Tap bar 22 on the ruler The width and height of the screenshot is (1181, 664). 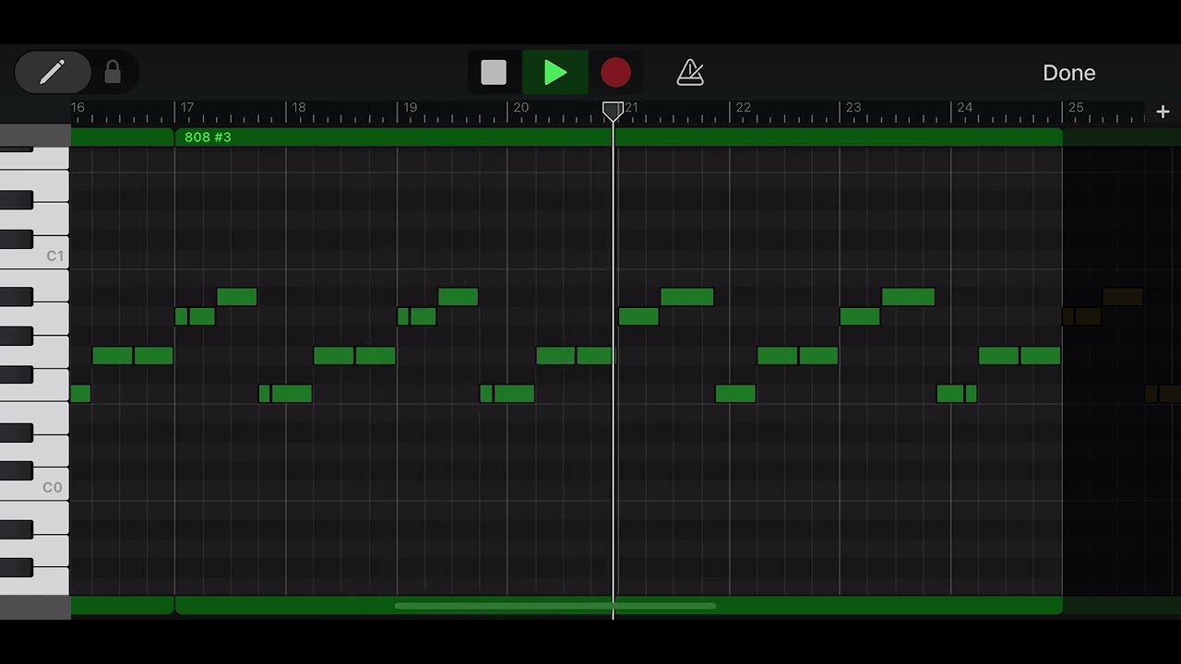(x=743, y=108)
